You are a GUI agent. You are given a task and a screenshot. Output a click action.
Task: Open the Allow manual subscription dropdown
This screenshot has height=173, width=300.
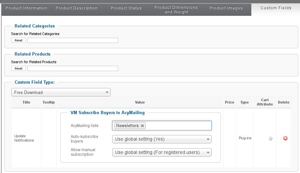click(162, 152)
